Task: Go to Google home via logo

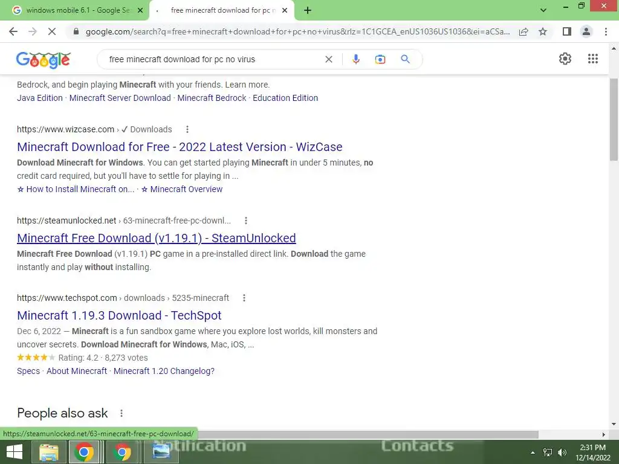Action: [x=44, y=60]
